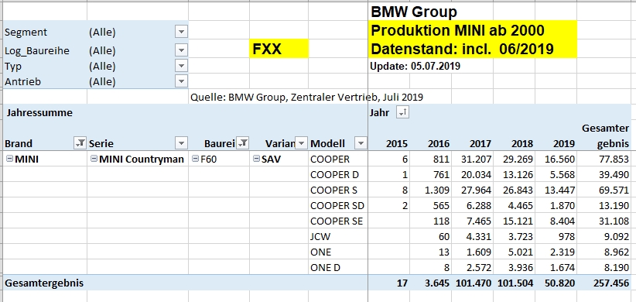
Task: Open the Typ filter dropdown
Action: (181, 65)
